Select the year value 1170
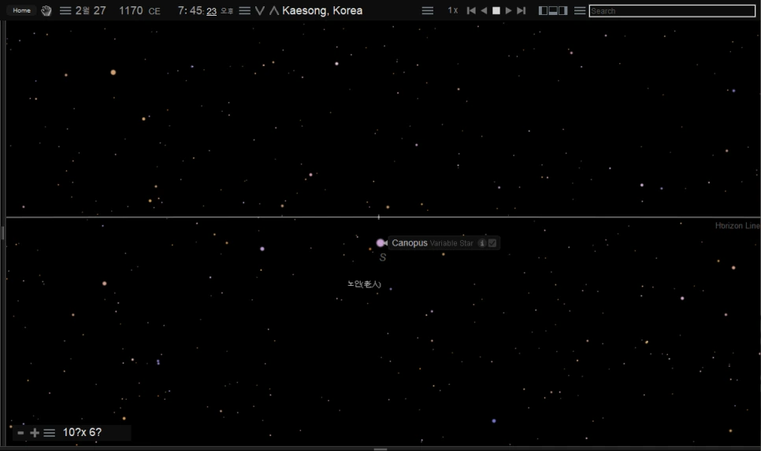The width and height of the screenshot is (761, 451). (131, 11)
